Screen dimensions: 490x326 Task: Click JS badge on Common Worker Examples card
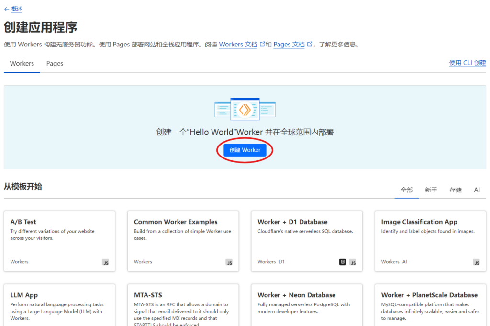coord(229,262)
